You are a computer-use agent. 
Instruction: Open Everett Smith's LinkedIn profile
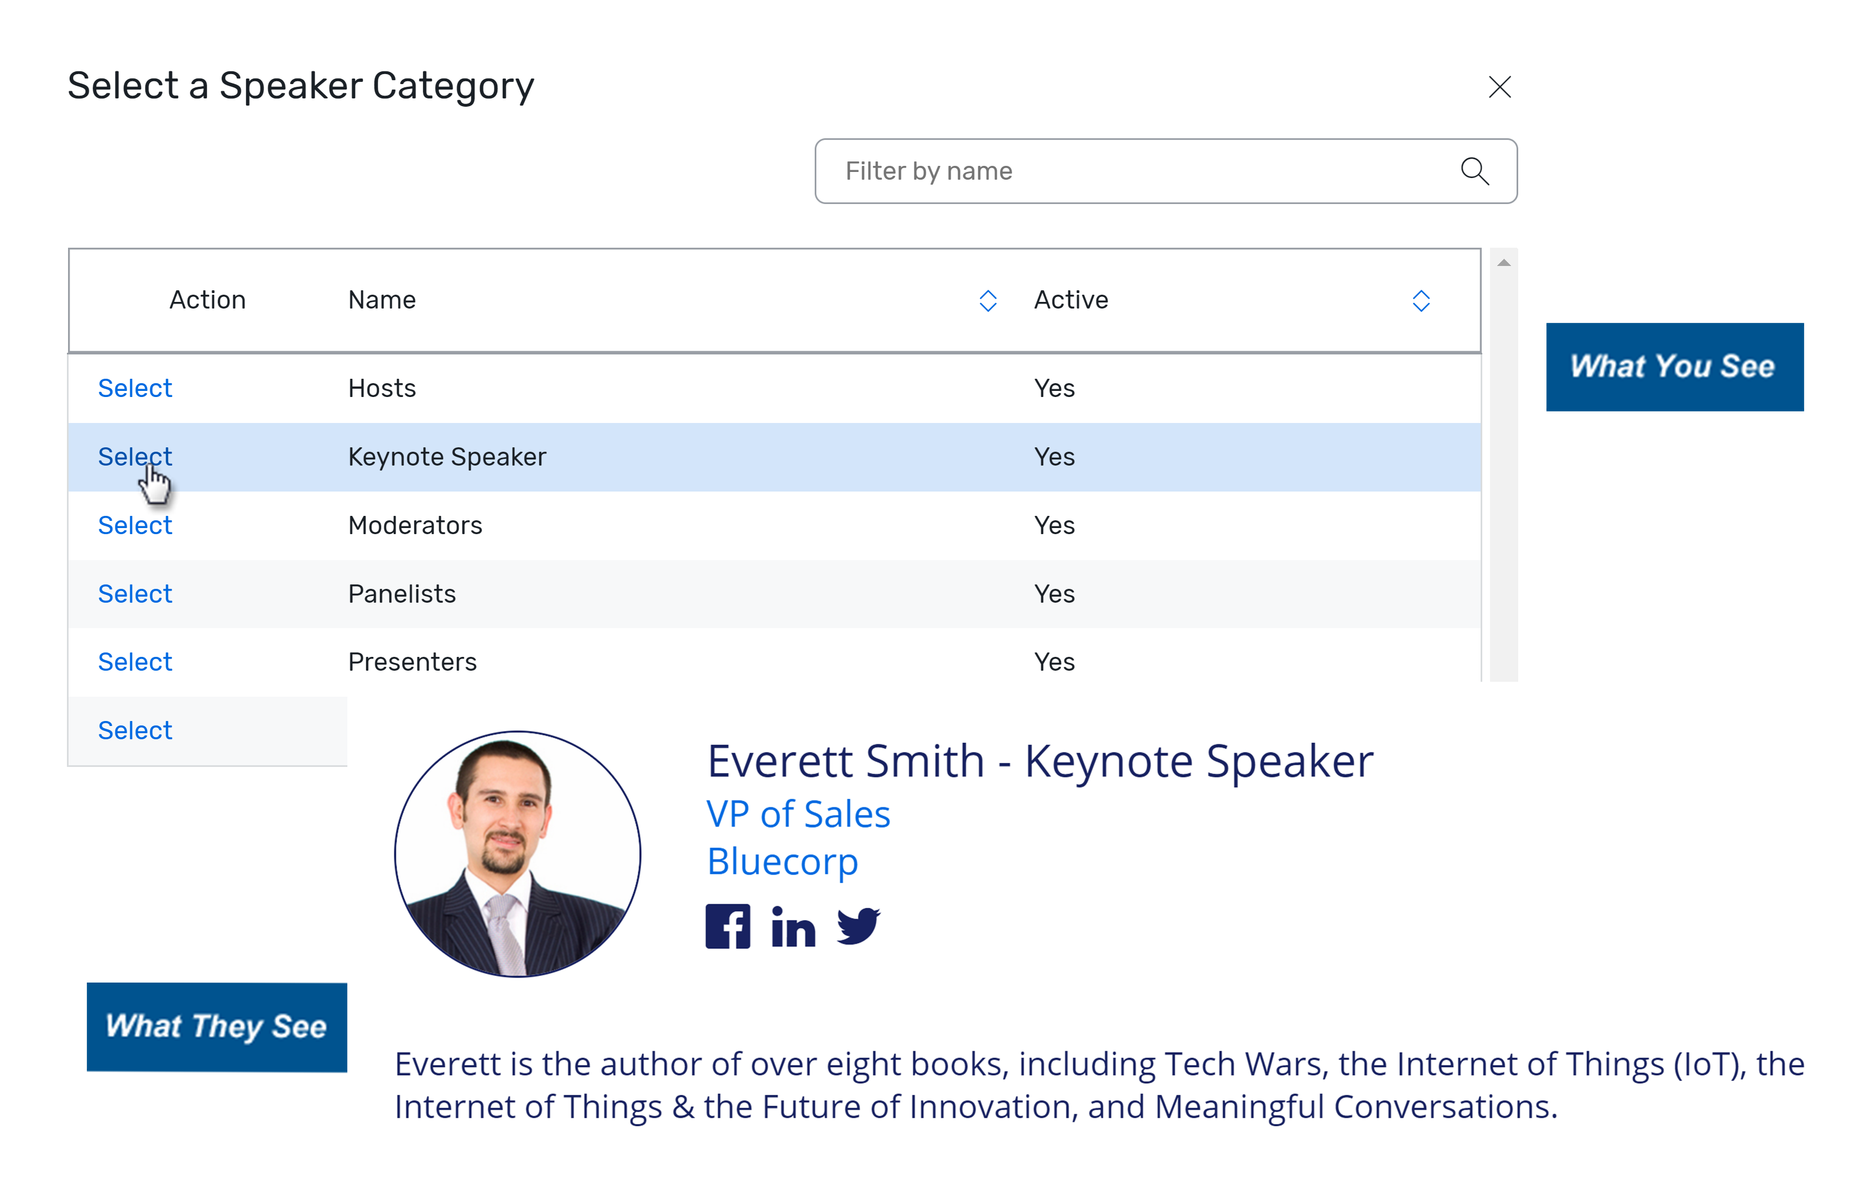point(793,926)
